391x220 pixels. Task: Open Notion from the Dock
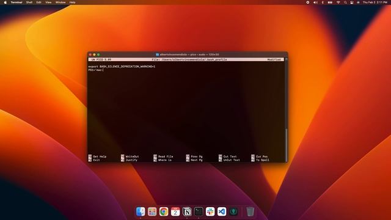[x=187, y=211]
